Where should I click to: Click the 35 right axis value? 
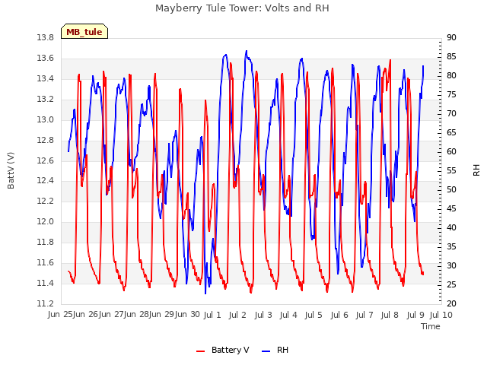pyautogui.click(x=451, y=246)
